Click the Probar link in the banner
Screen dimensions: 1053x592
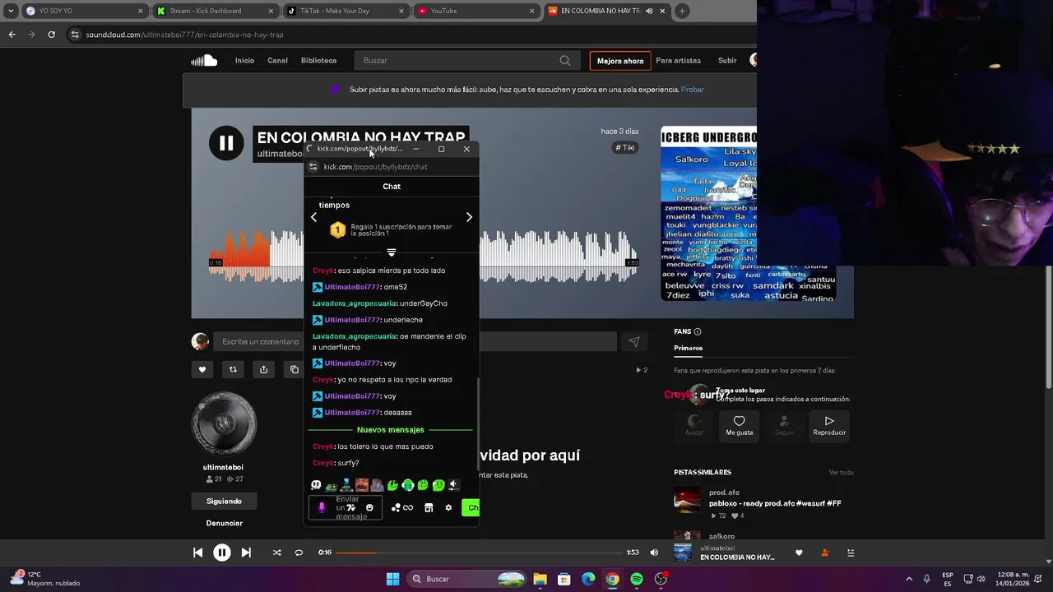(693, 90)
